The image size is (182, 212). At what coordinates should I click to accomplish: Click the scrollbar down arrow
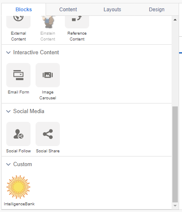(175, 206)
